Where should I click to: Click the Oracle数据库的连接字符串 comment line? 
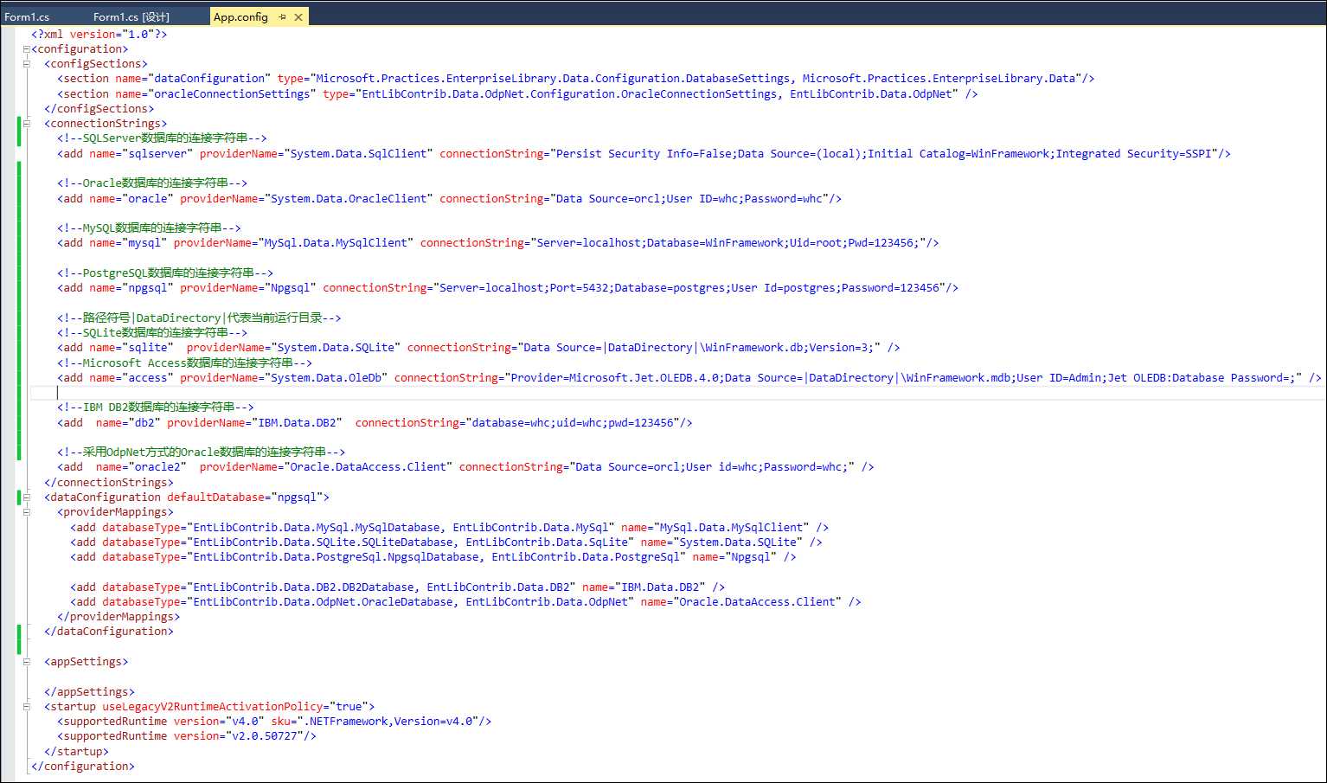(x=152, y=183)
